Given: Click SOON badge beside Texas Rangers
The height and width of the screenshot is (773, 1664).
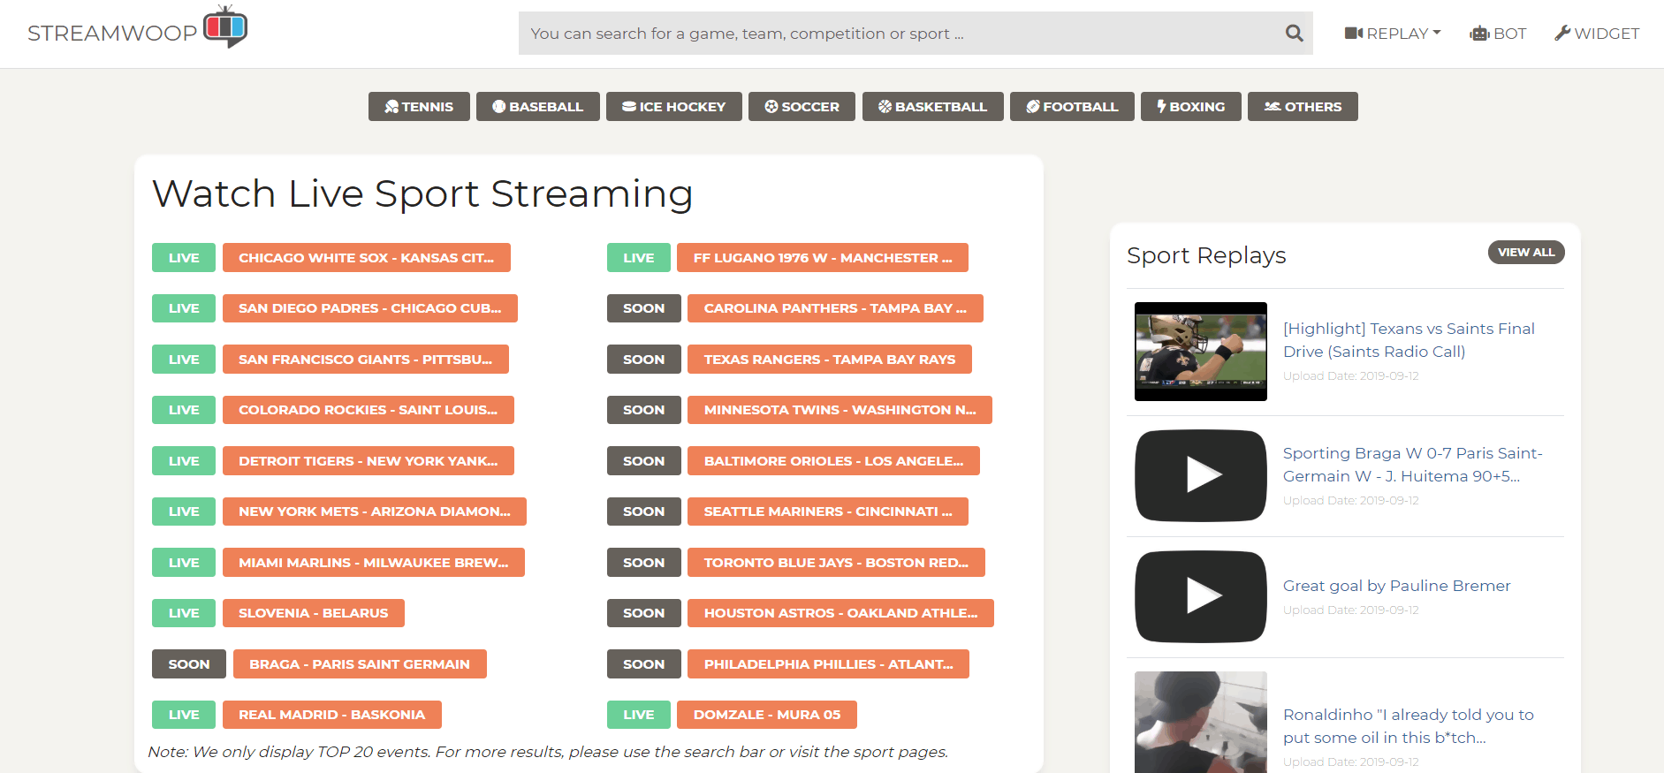Looking at the screenshot, I should click(644, 360).
